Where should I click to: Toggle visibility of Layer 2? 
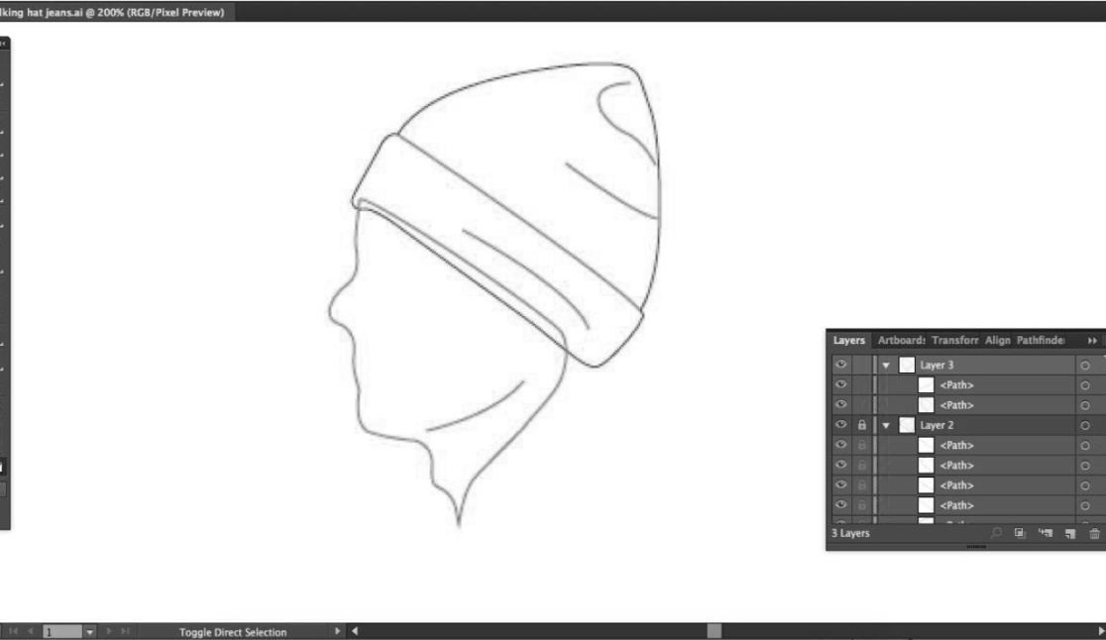tap(840, 425)
